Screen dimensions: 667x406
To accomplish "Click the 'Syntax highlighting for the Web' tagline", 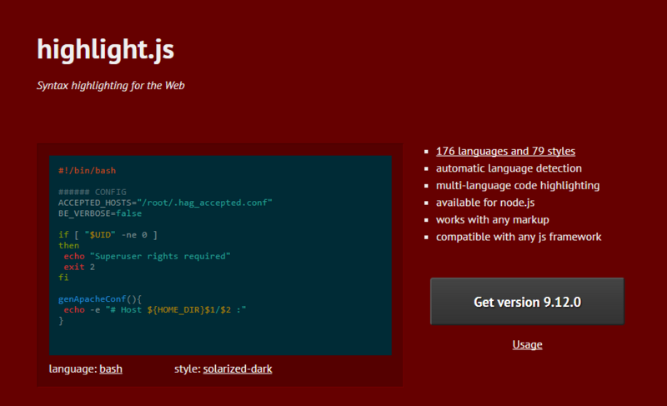I will pyautogui.click(x=111, y=85).
